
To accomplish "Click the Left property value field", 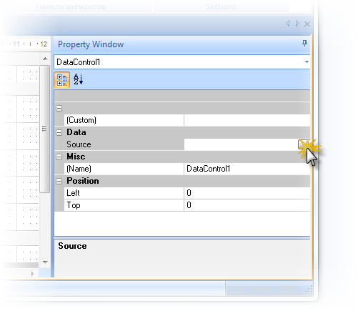I will coord(247,193).
